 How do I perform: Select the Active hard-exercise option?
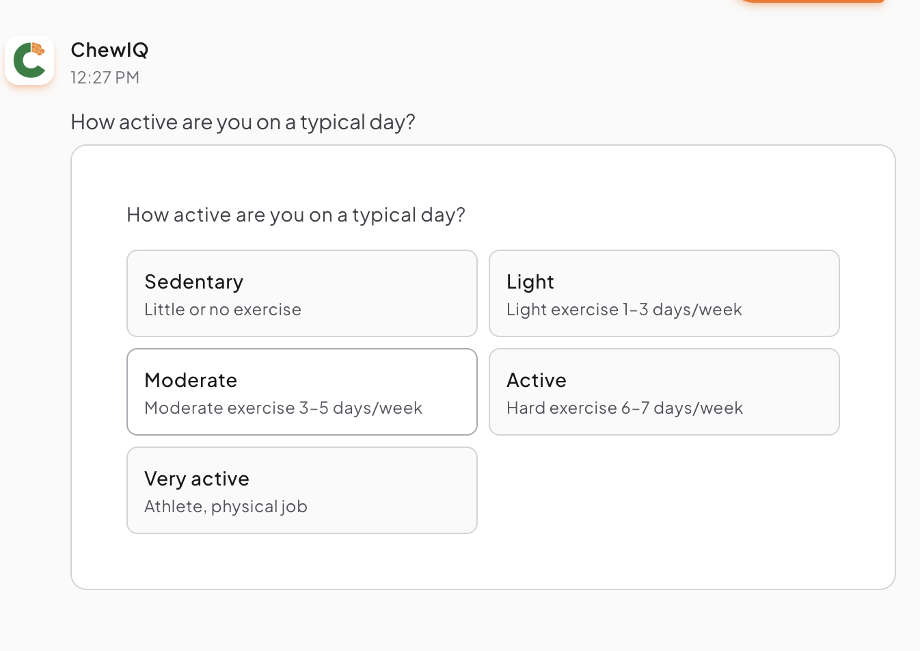(x=664, y=391)
